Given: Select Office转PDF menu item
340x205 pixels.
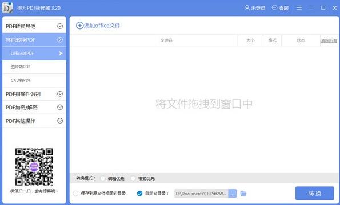Looking at the screenshot, I should coord(34,54).
